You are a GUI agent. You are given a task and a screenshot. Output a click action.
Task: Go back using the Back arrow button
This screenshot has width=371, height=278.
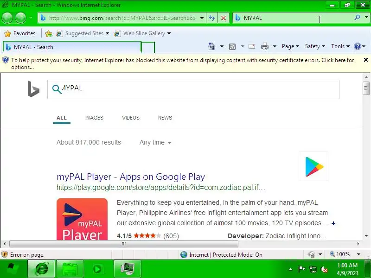point(7,18)
